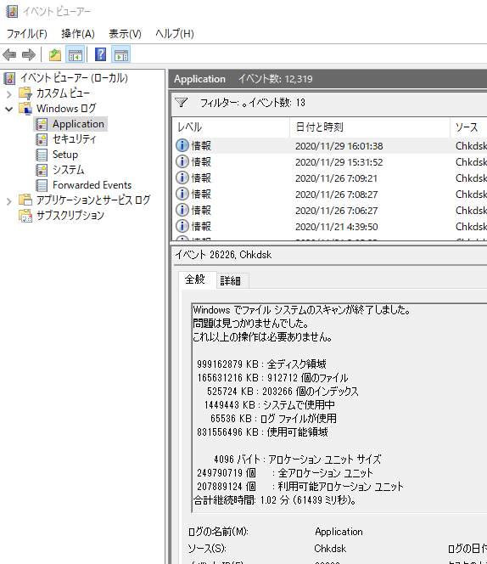Click the Forward arrow toolbar icon

(29, 55)
